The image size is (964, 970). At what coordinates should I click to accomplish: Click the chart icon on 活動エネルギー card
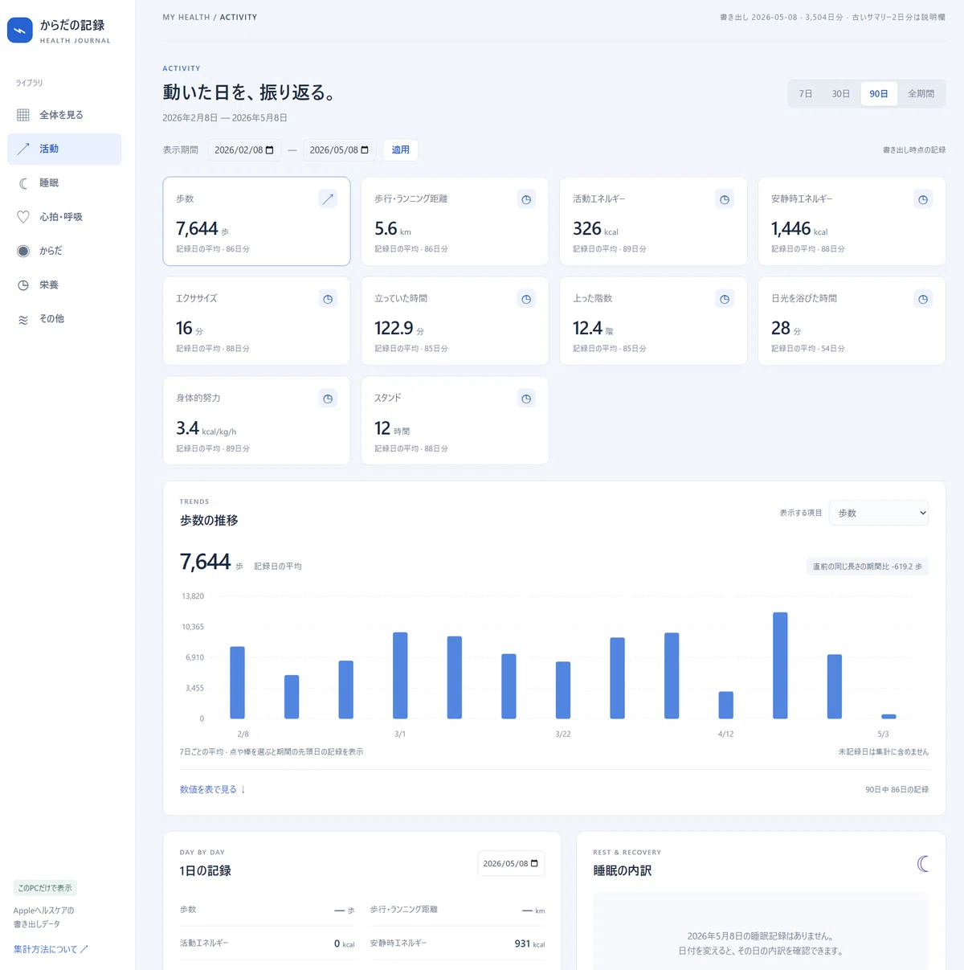[725, 199]
